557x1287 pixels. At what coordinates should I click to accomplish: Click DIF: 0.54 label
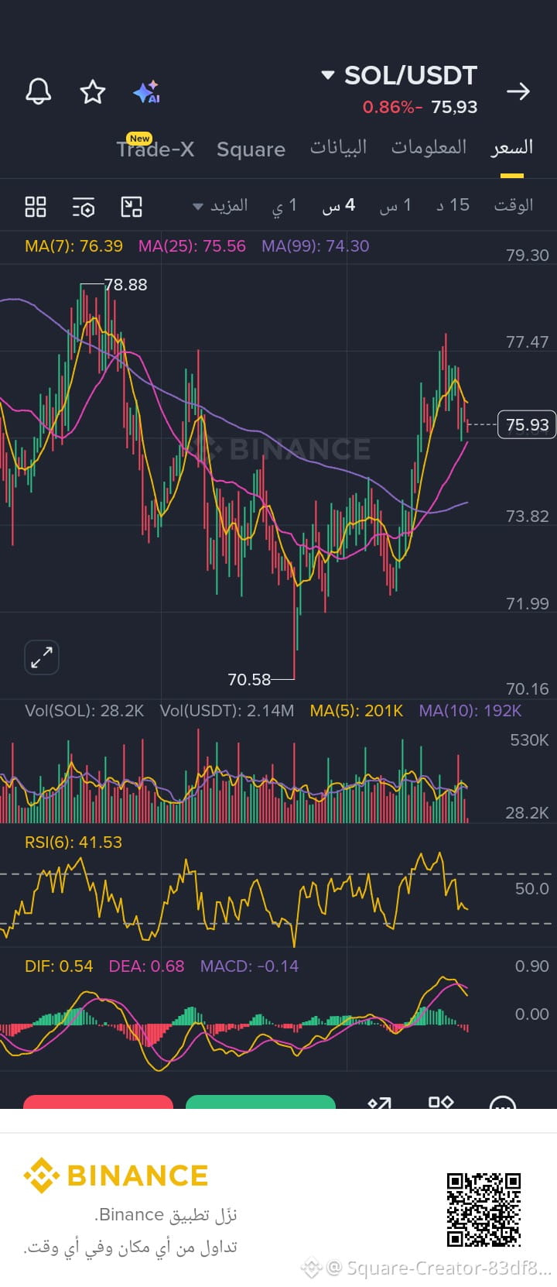[59, 966]
